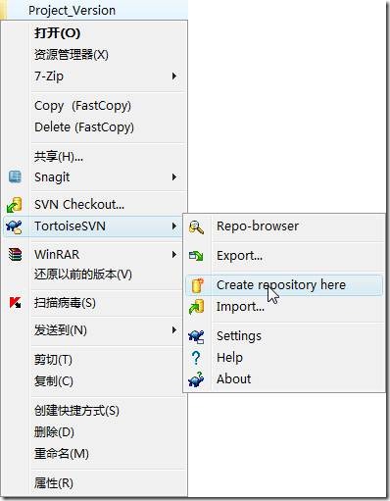Expand the 发送到(N) submenu arrow
The image size is (390, 501).
click(x=174, y=330)
